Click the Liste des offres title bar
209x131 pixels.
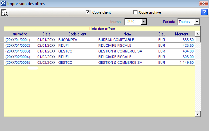click(x=102, y=29)
